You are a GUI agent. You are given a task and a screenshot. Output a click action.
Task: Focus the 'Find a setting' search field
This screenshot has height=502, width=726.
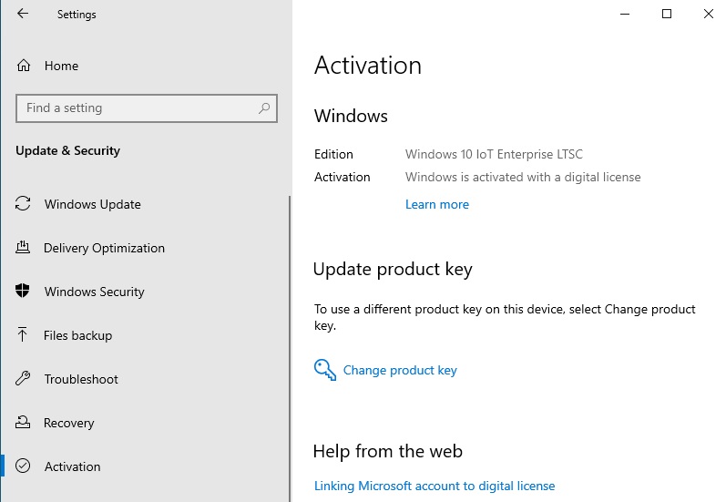click(137, 108)
